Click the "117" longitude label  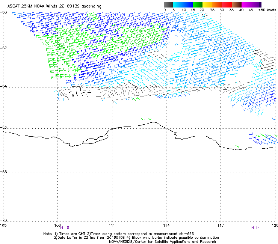[221, 225]
